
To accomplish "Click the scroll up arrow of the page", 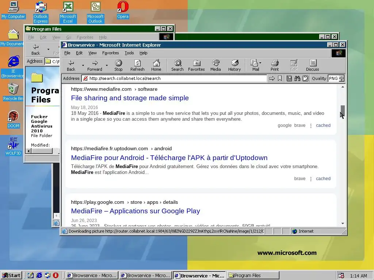I will pyautogui.click(x=343, y=87).
